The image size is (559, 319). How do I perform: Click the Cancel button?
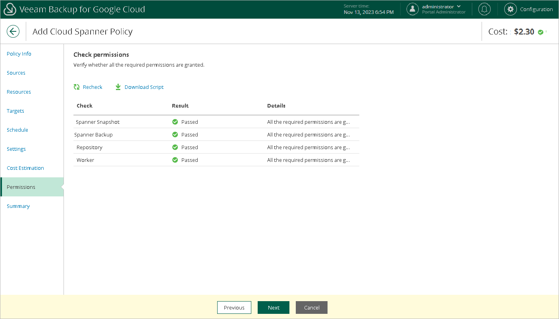click(312, 307)
